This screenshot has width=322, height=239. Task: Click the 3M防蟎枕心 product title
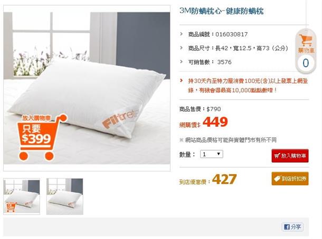(x=221, y=11)
